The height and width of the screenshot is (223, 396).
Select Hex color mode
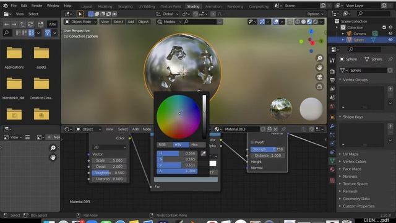[x=197, y=144]
